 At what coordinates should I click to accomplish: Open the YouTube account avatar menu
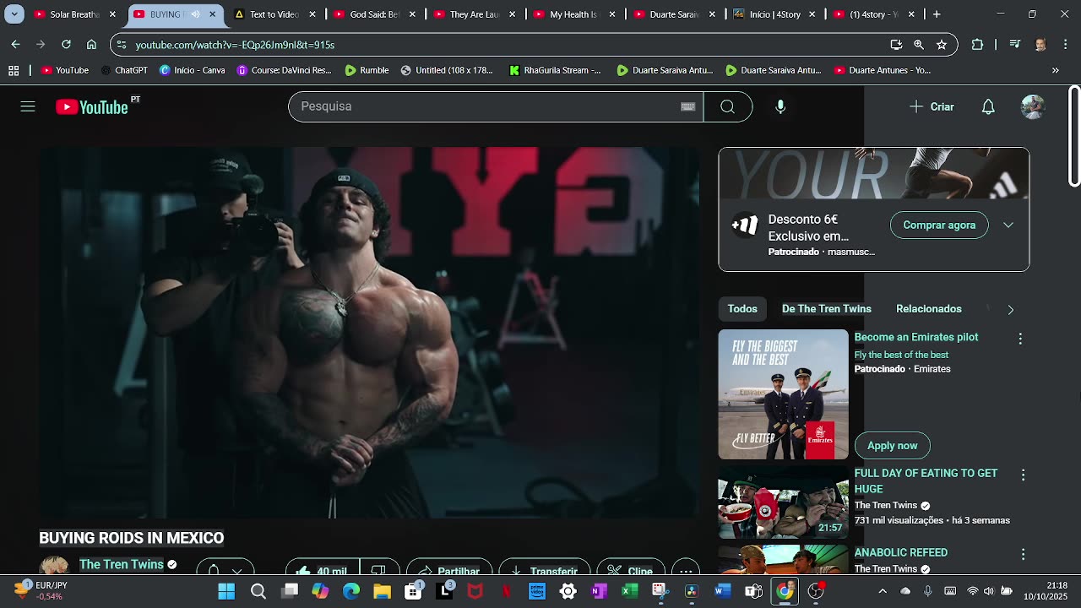[x=1033, y=106]
